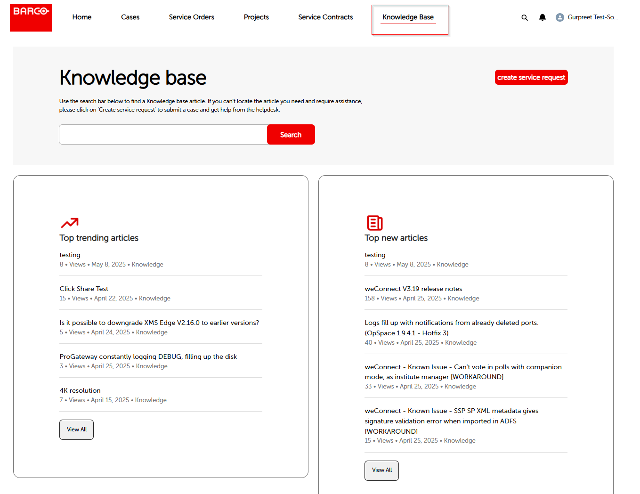Open the Home menu item
Screen dimensions: 640x494
[x=82, y=17]
